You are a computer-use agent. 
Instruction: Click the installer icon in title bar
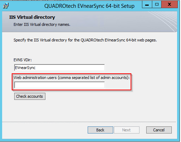pyautogui.click(x=6, y=6)
